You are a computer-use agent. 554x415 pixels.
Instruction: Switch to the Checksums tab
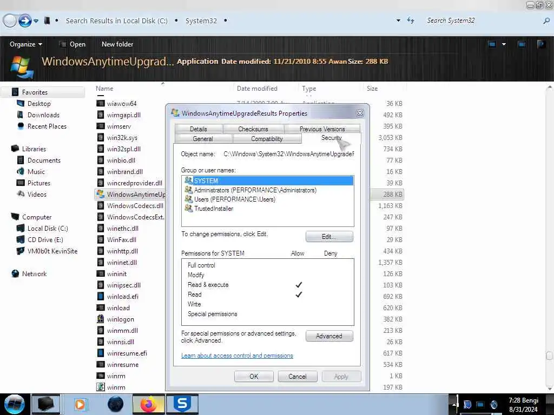(253, 129)
